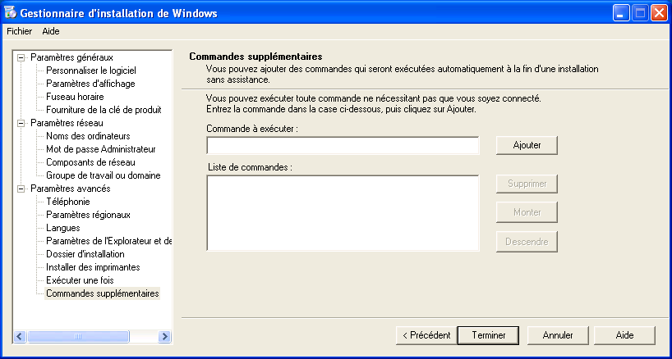Open Noms des ordinateurs
This screenshot has height=359, width=672.
point(88,136)
